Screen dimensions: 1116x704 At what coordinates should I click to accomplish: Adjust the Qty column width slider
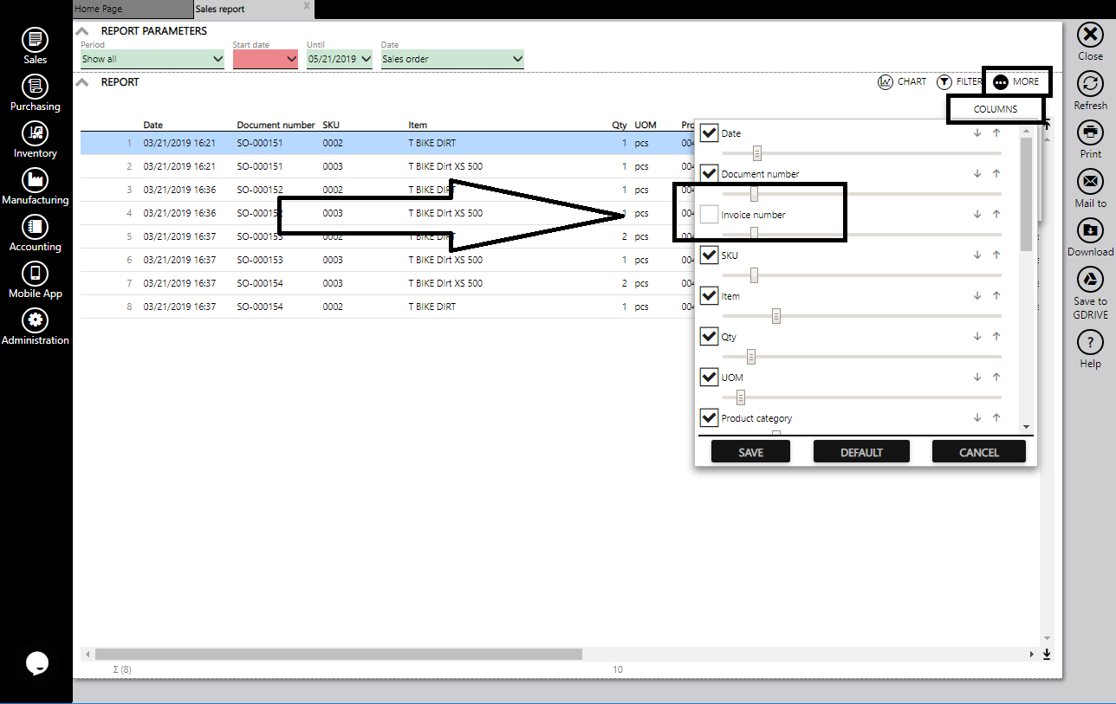click(x=749, y=356)
